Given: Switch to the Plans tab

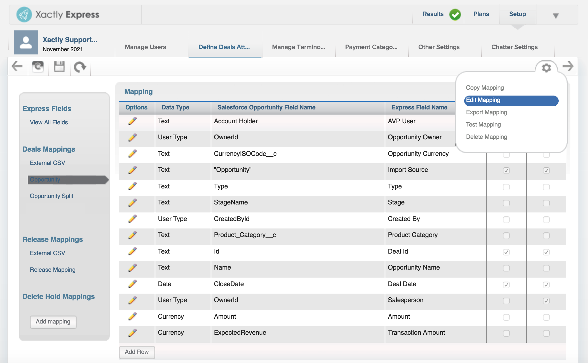Looking at the screenshot, I should 481,14.
